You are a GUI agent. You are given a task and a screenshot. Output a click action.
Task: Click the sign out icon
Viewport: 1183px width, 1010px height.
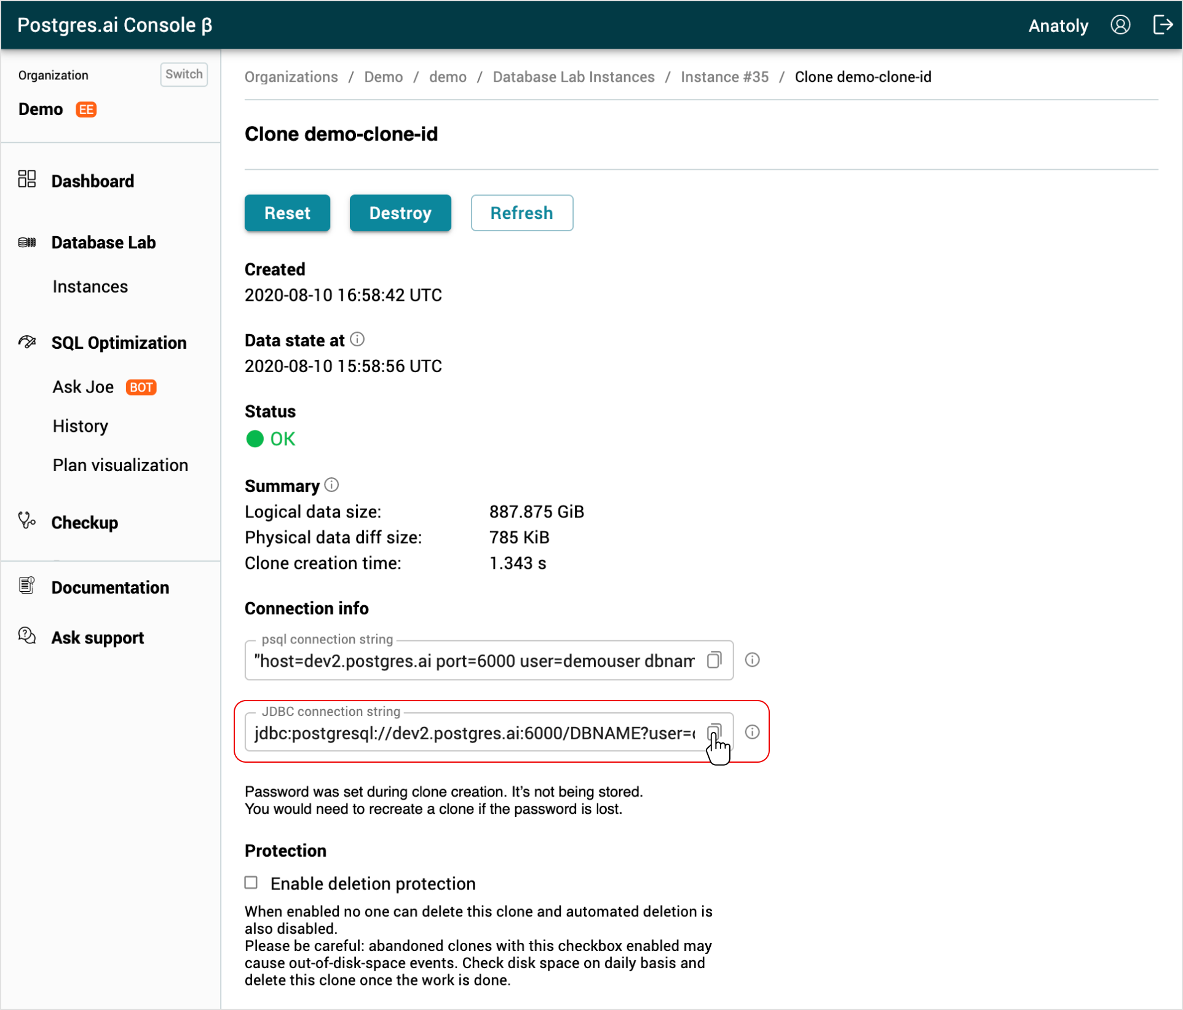tap(1162, 25)
